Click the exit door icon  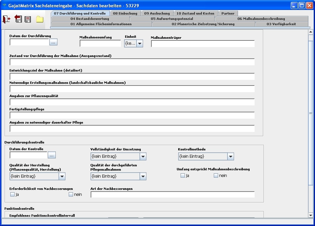tap(6, 19)
